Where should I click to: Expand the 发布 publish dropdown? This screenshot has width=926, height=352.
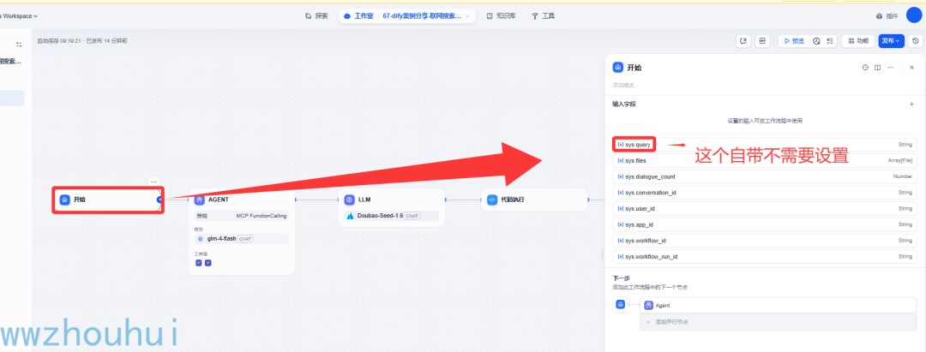point(891,41)
